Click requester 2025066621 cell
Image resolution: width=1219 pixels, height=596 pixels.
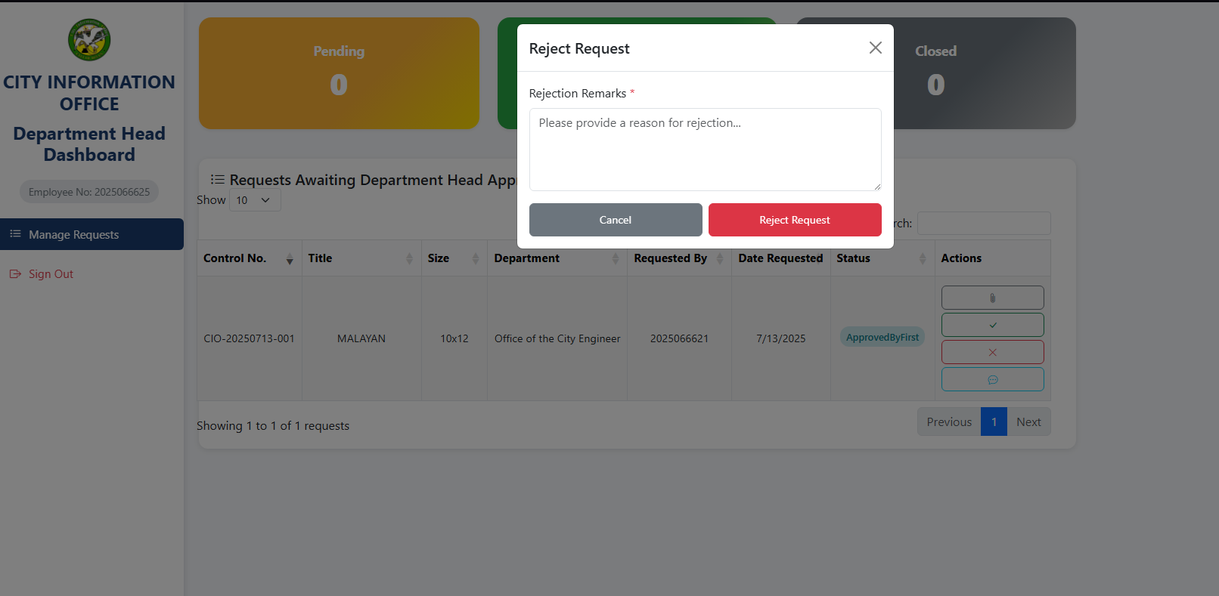(679, 338)
